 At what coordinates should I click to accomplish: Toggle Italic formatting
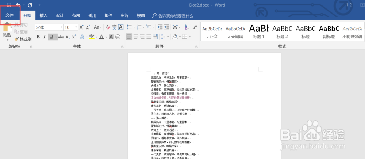[x=45, y=37]
